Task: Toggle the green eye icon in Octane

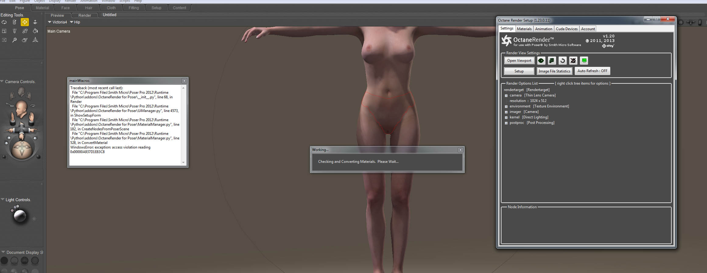Action: tap(541, 61)
